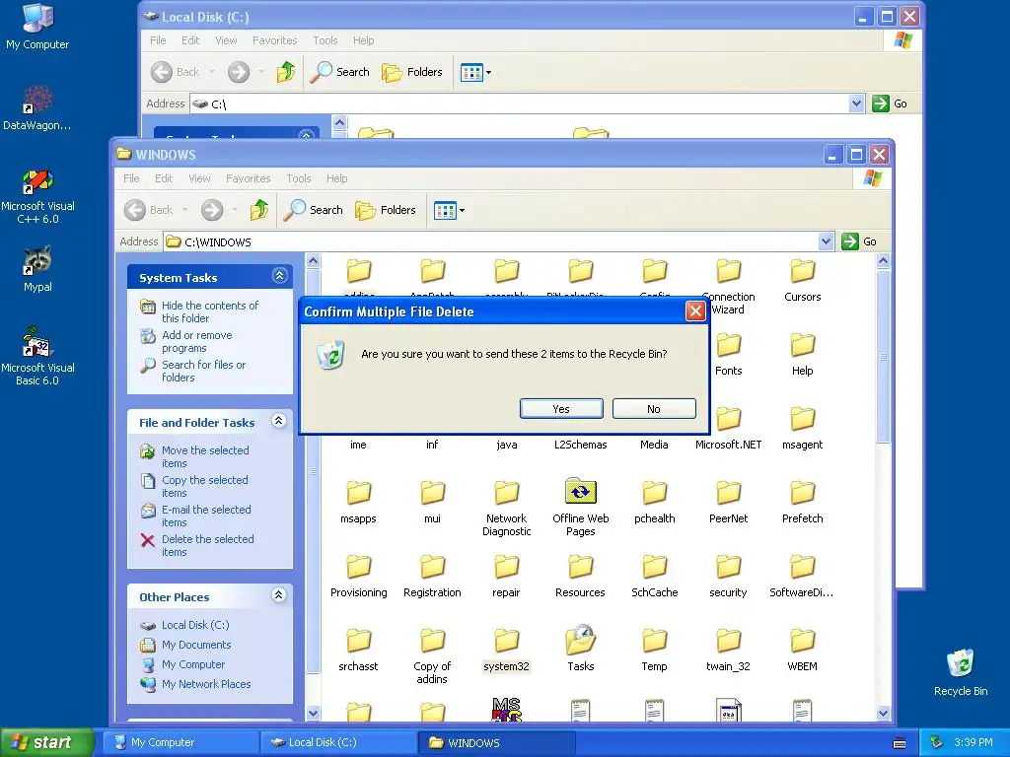Open the Tools menu in WINDOWS window
This screenshot has width=1010, height=757.
click(298, 178)
